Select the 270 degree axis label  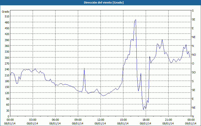pyautogui.click(x=7, y=64)
